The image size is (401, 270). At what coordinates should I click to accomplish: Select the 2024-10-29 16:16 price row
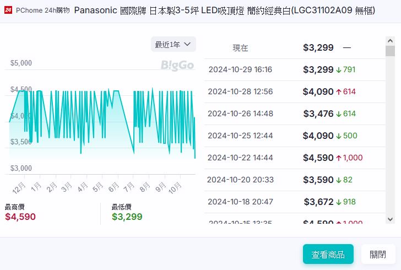tap(295, 69)
